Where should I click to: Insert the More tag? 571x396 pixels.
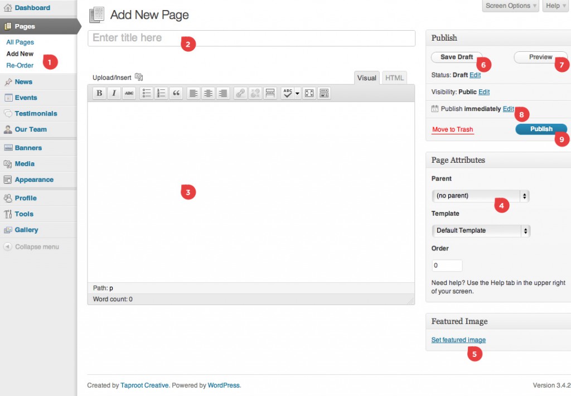[269, 93]
